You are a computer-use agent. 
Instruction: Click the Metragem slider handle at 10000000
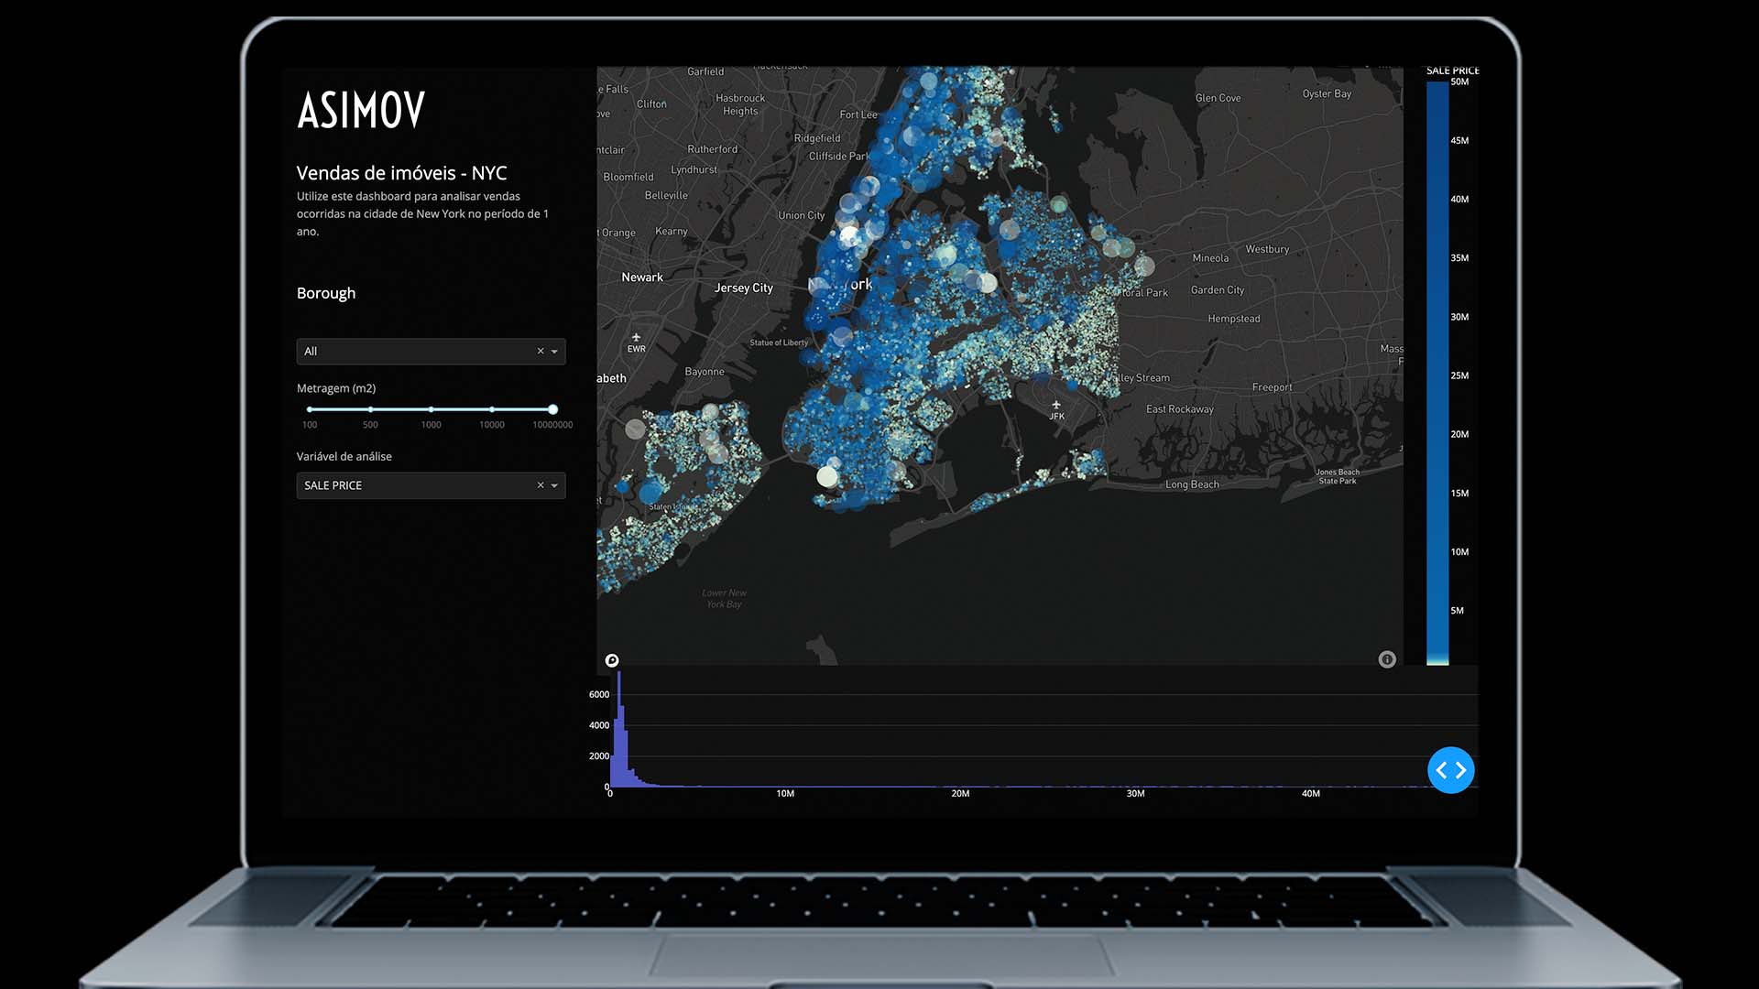click(552, 409)
